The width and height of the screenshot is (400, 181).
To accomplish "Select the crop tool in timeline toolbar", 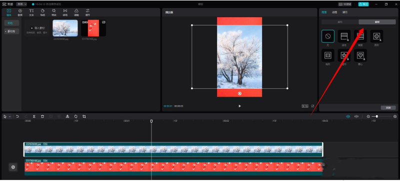I will click(84, 116).
